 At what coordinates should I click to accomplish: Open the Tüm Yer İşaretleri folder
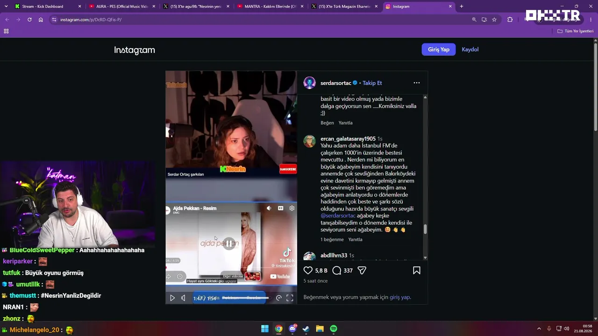tap(576, 31)
